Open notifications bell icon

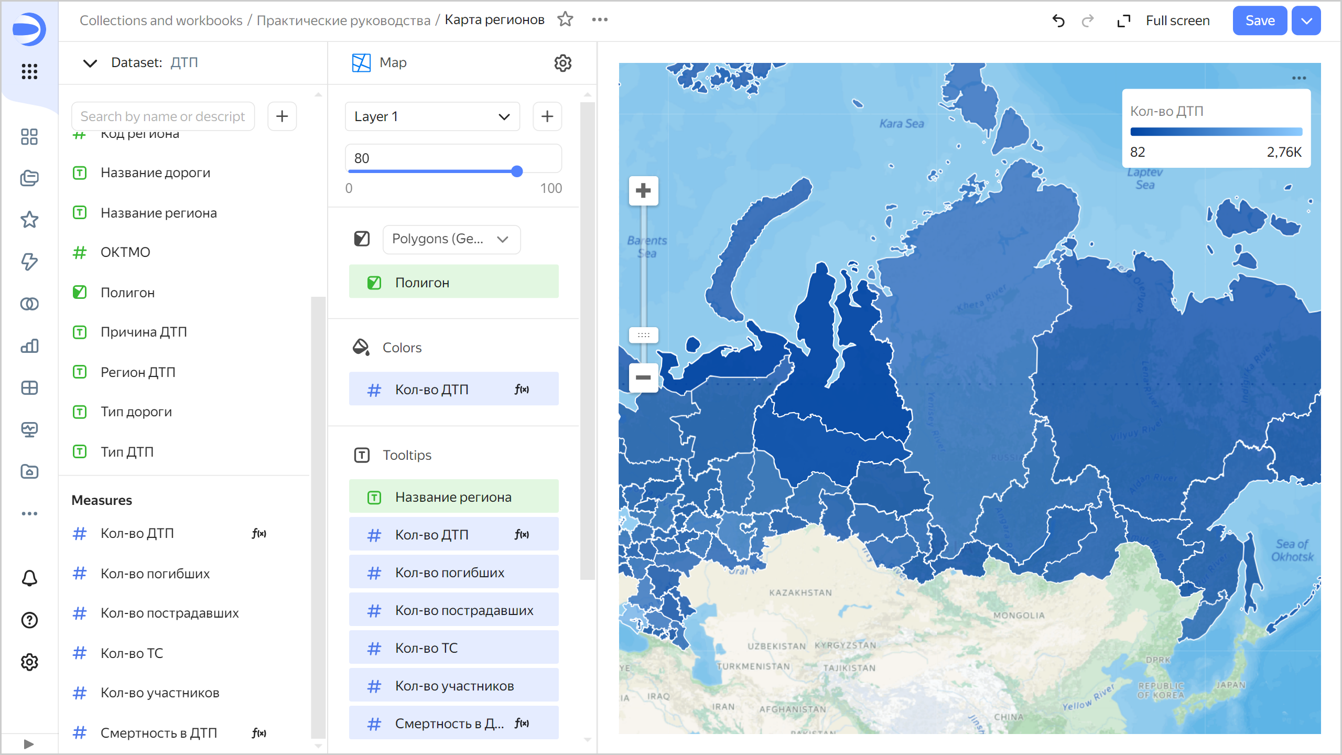pyautogui.click(x=29, y=578)
